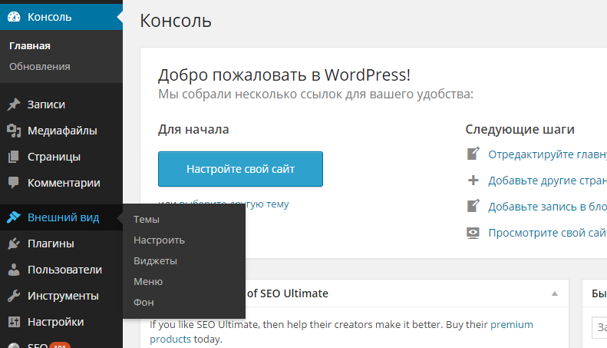The height and width of the screenshot is (348, 607).
Task: Click the Настройки sliders icon
Action: coord(14,322)
